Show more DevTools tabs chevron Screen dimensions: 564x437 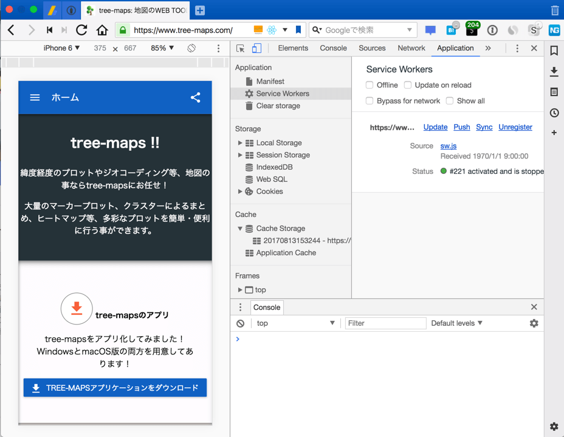coord(488,48)
